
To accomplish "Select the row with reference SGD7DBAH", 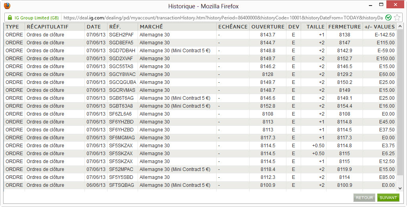I will coord(200,51).
